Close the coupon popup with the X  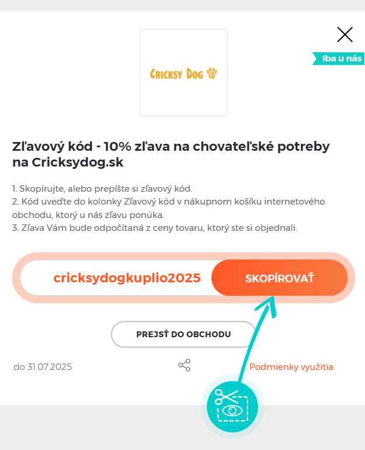pyautogui.click(x=345, y=34)
